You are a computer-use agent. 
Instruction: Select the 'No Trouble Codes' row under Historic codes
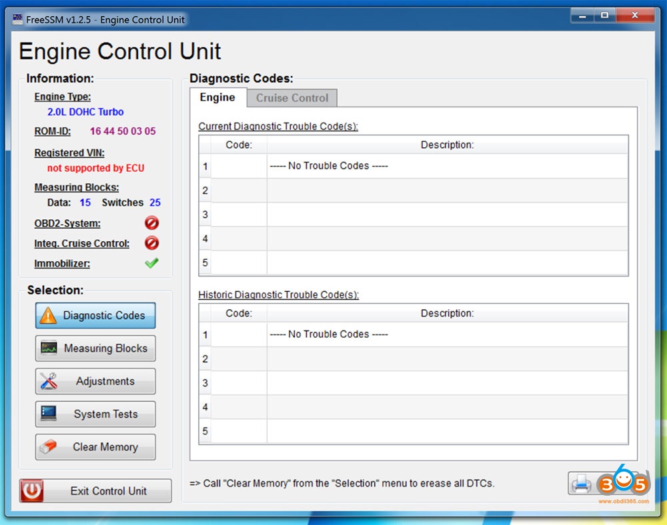pyautogui.click(x=414, y=334)
